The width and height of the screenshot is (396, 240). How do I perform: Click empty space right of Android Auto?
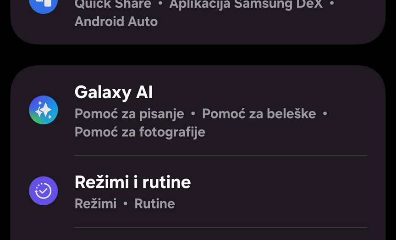point(266,21)
